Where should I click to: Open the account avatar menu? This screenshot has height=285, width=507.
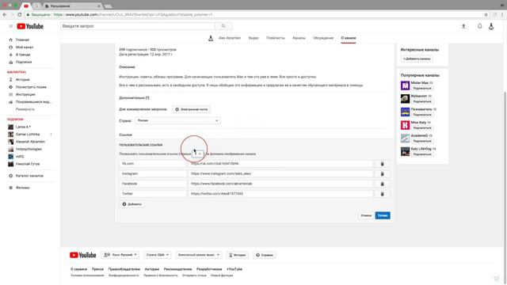pos(491,26)
